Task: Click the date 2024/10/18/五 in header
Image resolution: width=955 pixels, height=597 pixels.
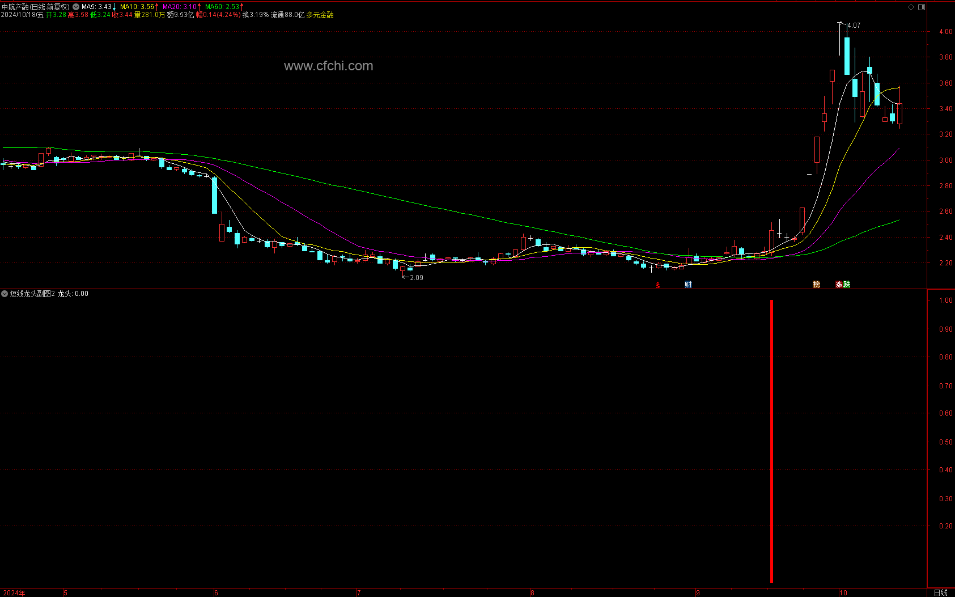Action: (22, 15)
